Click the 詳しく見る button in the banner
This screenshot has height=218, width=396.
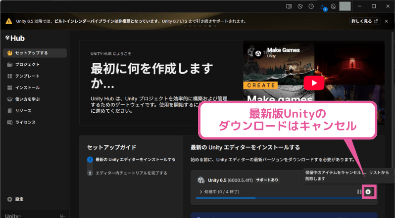click(x=365, y=21)
